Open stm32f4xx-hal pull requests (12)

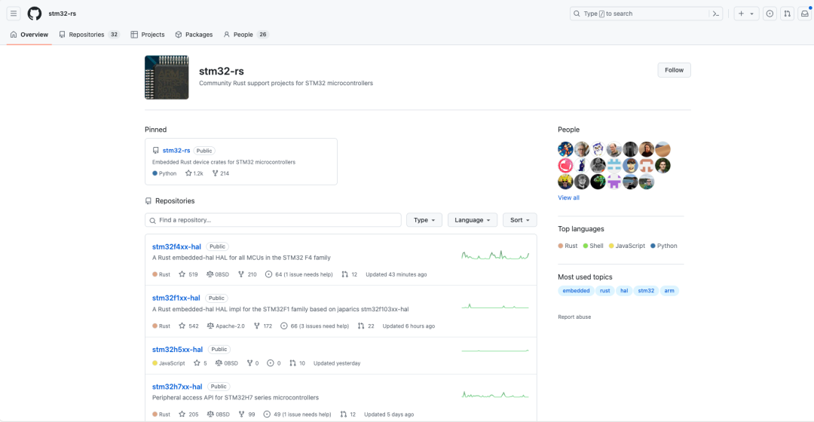tap(350, 274)
